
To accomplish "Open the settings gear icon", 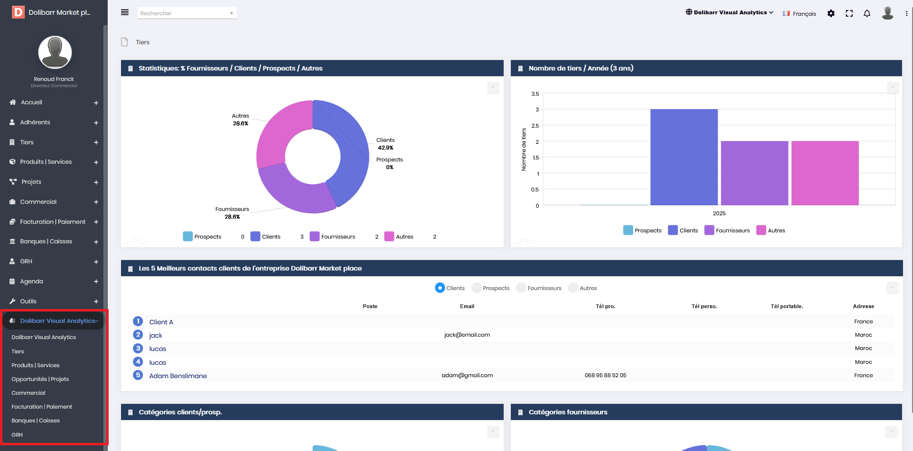I will click(x=831, y=13).
